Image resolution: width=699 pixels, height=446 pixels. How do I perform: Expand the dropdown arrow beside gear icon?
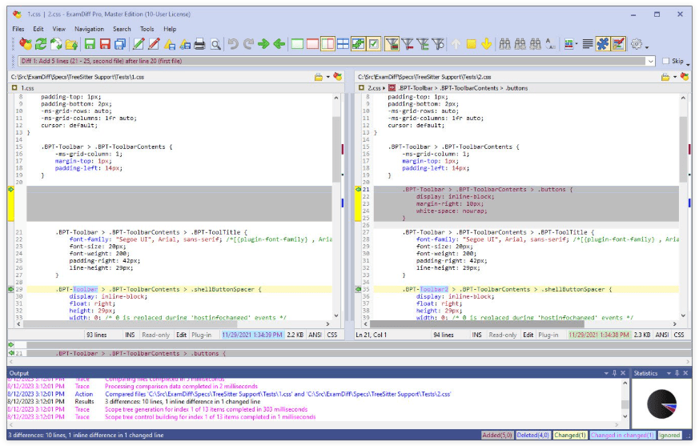647,46
